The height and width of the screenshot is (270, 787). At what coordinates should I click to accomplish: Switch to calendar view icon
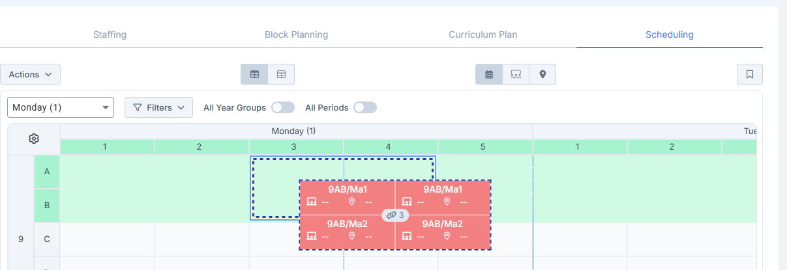click(x=489, y=74)
